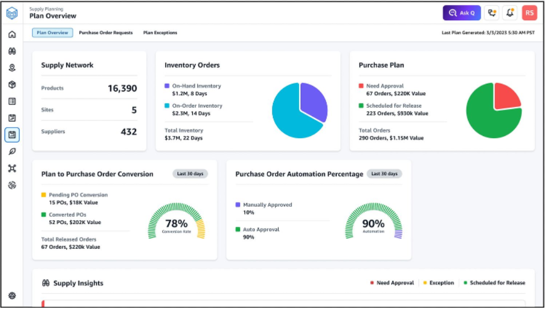Select the highlighted Supply Planning sidebar icon
Viewport: 545px width, 309px height.
(x=12, y=135)
